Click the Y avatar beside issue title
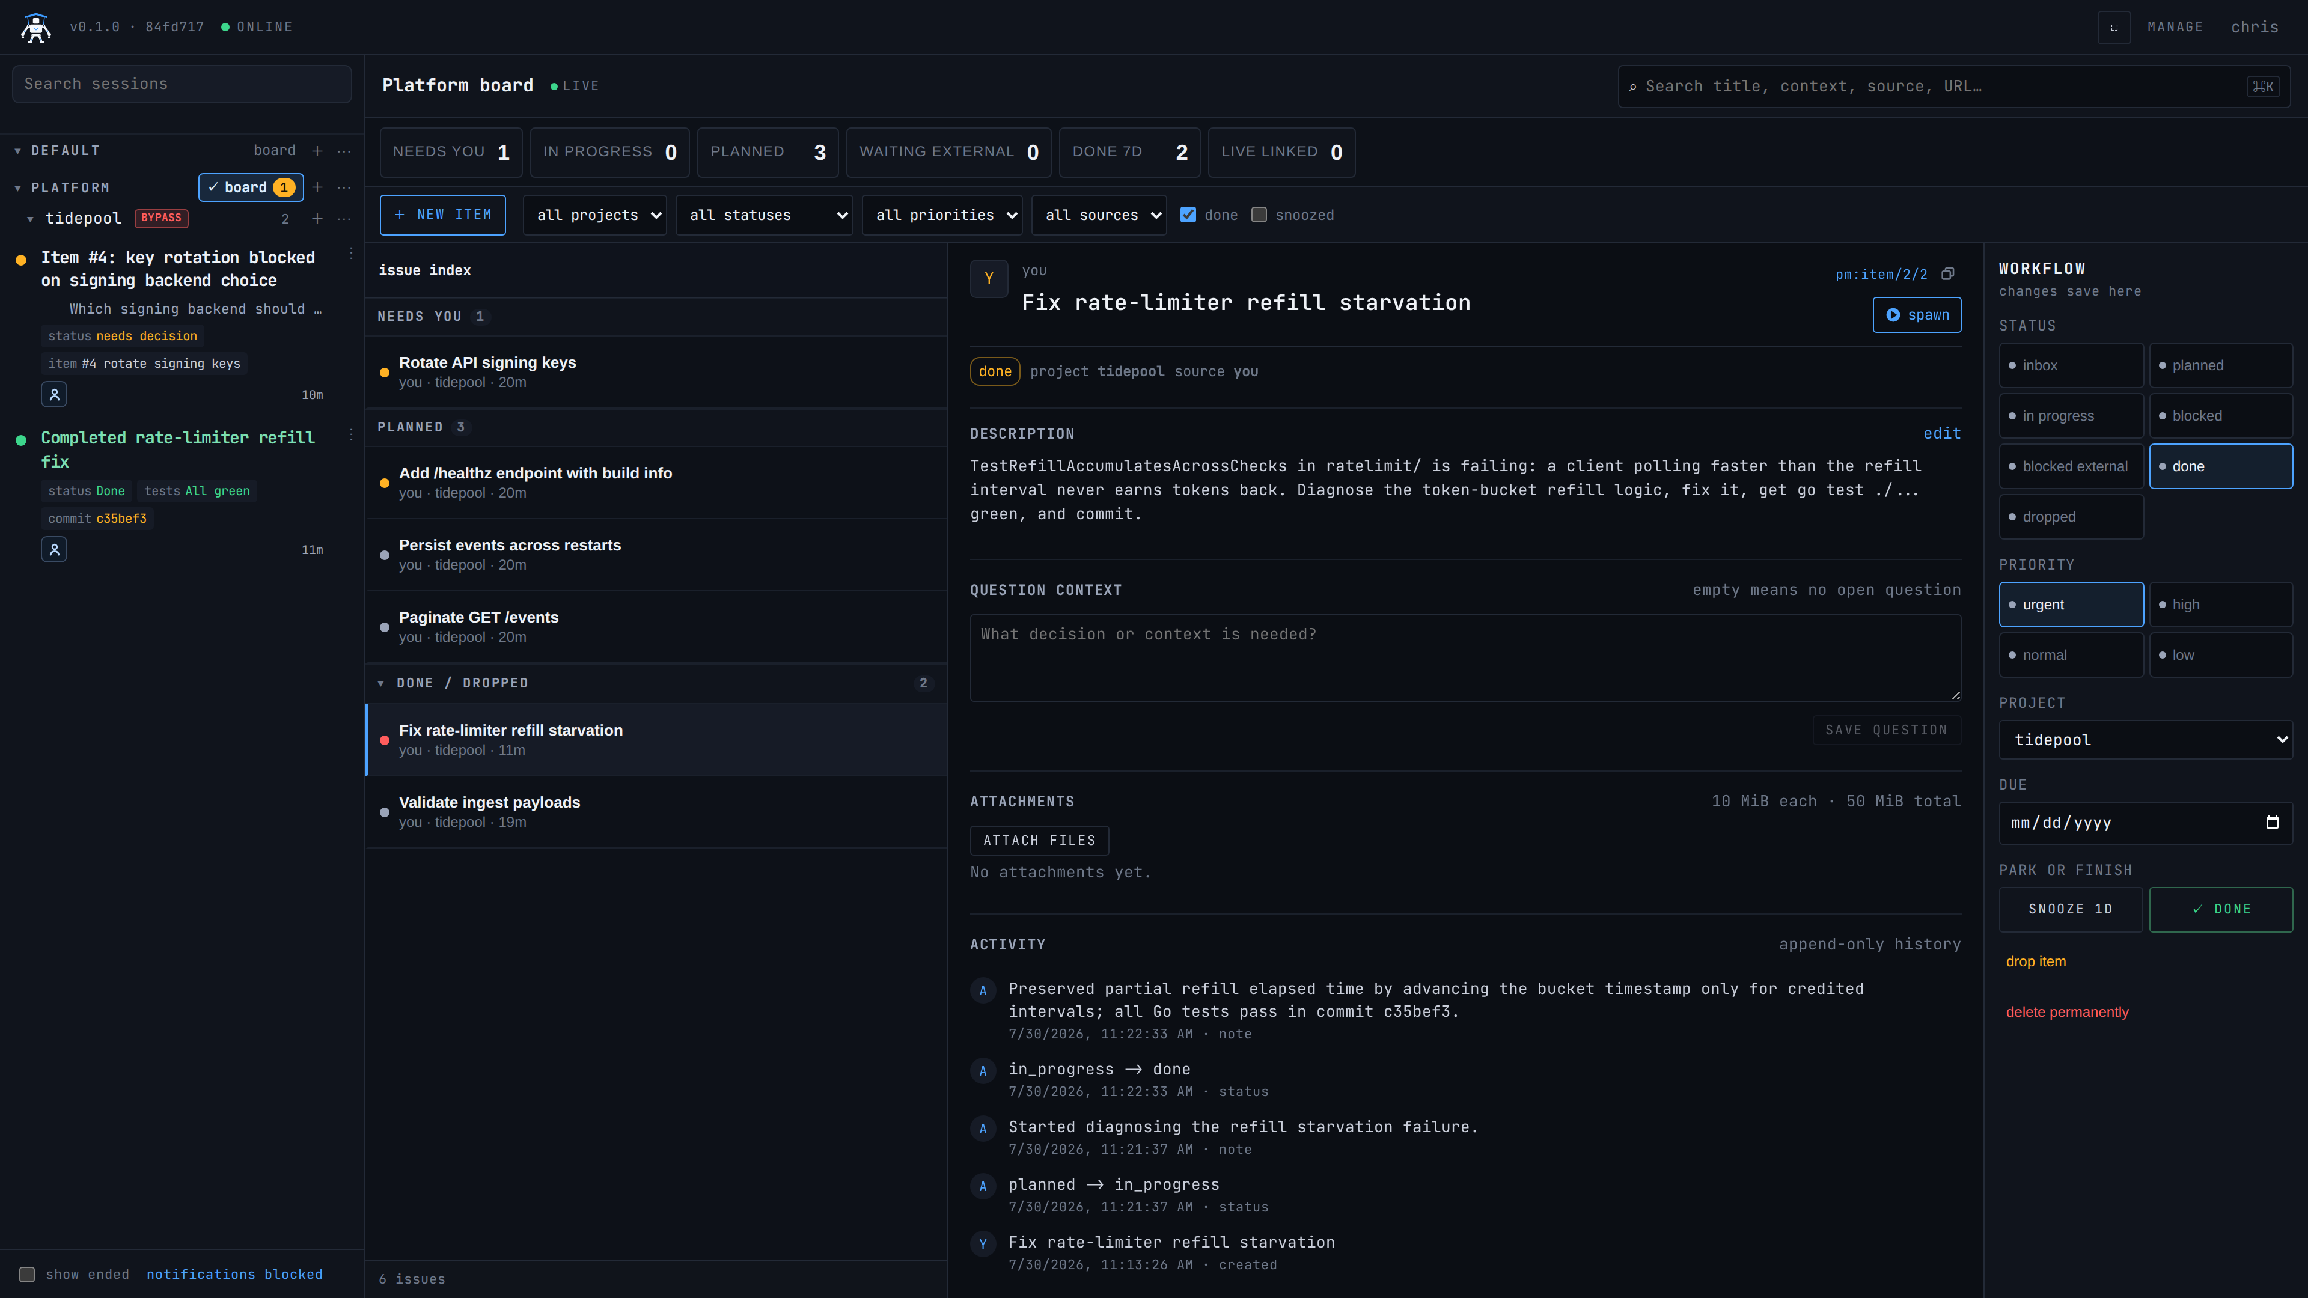Image resolution: width=2308 pixels, height=1298 pixels. point(989,279)
